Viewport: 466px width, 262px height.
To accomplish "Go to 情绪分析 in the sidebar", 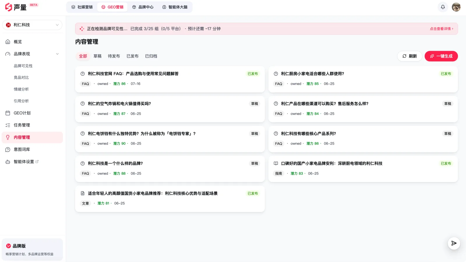I will pos(21,89).
